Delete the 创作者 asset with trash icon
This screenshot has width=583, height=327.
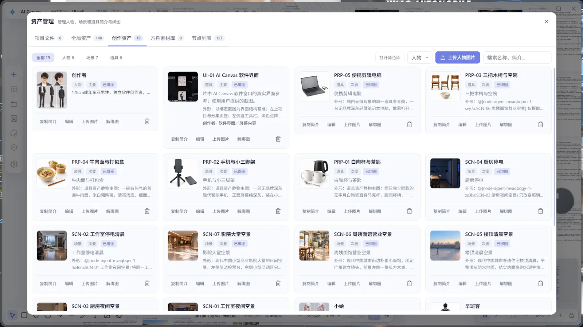tap(147, 121)
